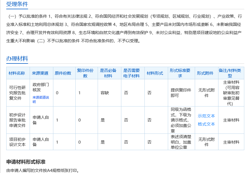
Task: Click the 初步设计报告审批申请文件 material name cell
Action: tap(17, 120)
